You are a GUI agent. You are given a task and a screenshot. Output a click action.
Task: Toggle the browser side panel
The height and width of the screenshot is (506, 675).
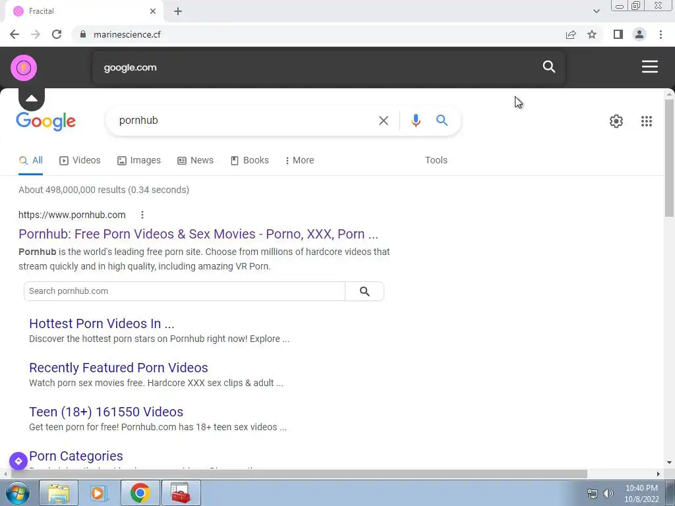(x=618, y=34)
